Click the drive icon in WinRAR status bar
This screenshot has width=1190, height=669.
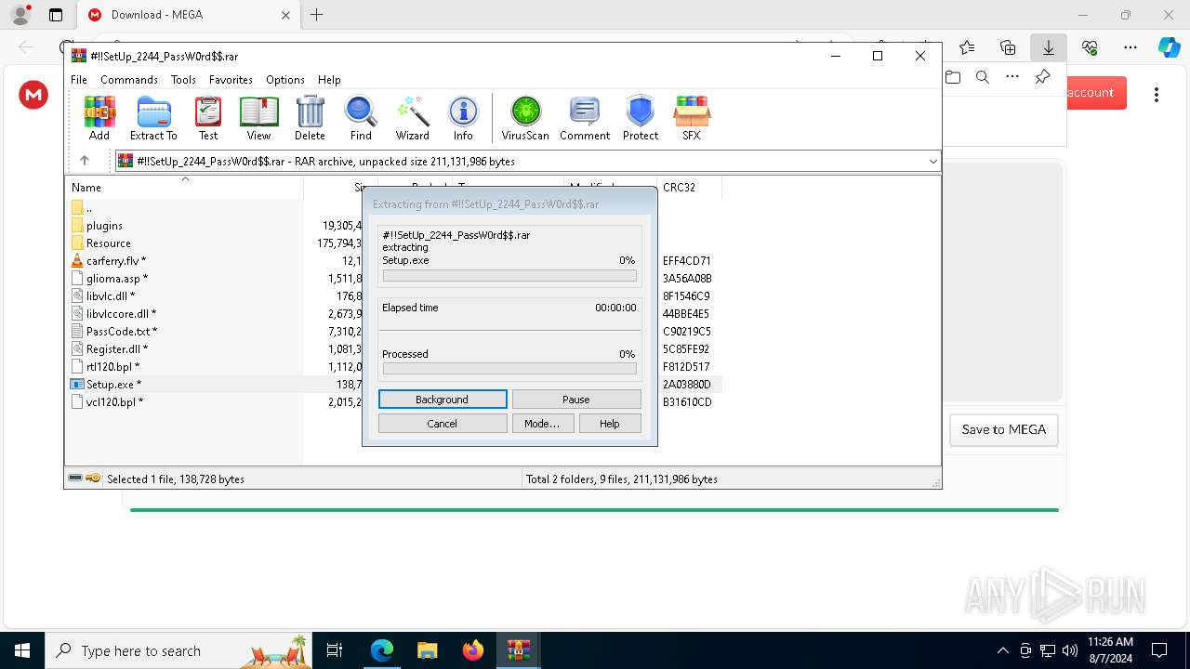pyautogui.click(x=76, y=479)
